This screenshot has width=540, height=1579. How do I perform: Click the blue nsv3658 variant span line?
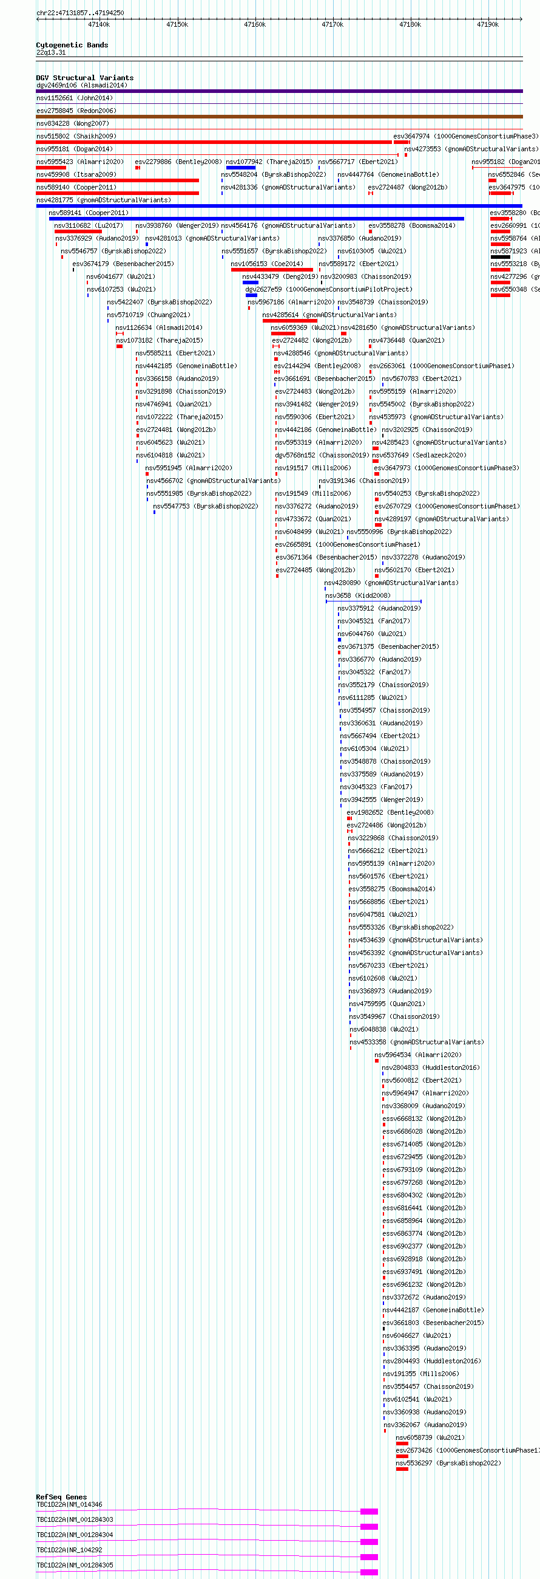tap(374, 603)
